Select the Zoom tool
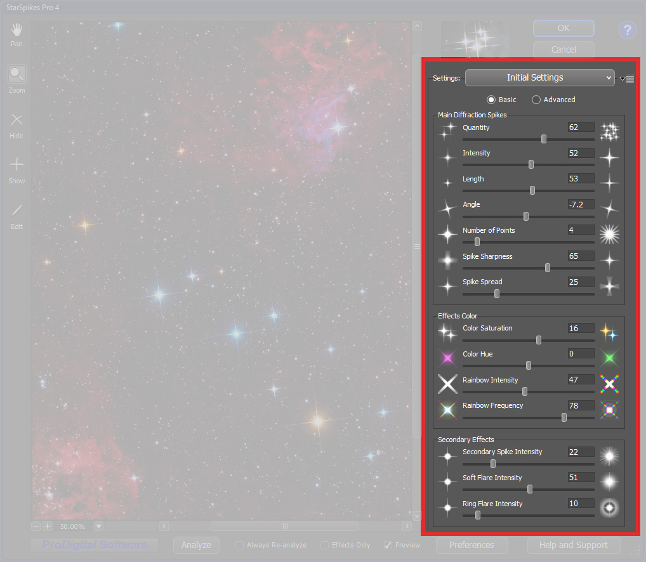This screenshot has width=646, height=562. pos(16,79)
